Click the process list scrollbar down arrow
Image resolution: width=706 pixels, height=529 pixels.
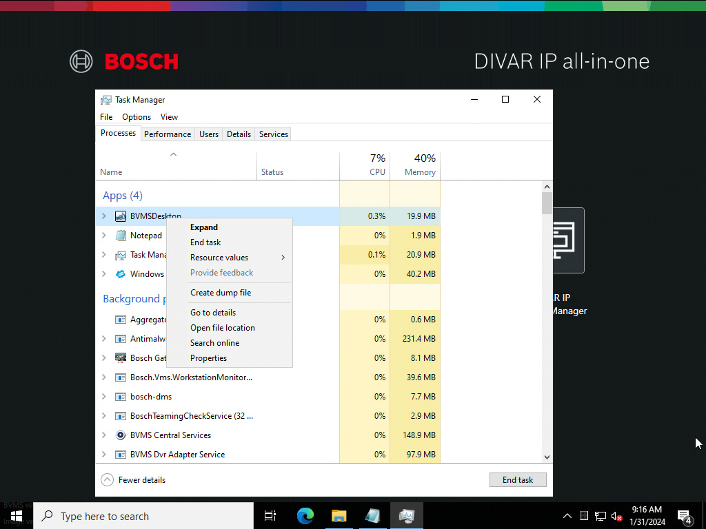(547, 457)
